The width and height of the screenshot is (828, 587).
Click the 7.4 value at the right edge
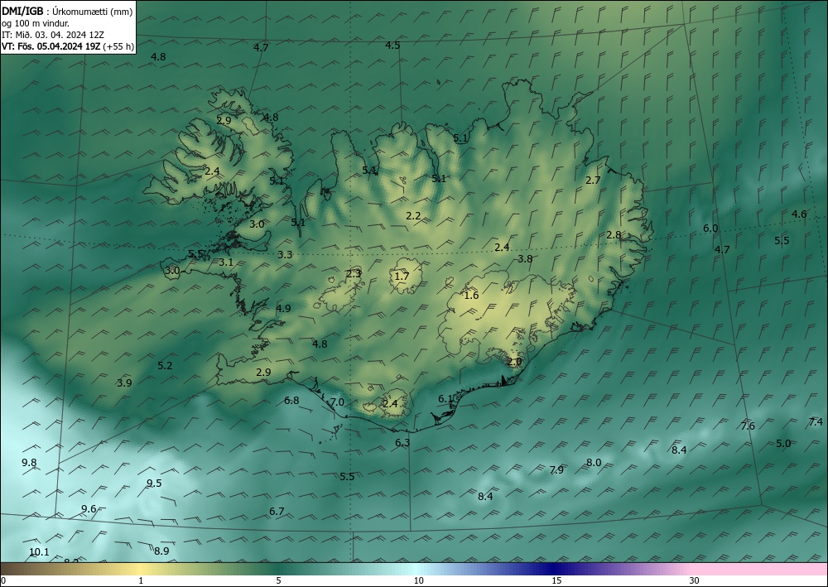click(816, 421)
